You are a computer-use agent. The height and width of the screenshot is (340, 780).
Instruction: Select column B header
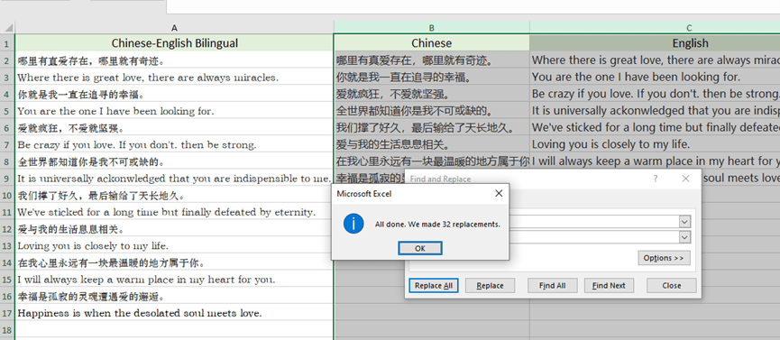click(431, 28)
